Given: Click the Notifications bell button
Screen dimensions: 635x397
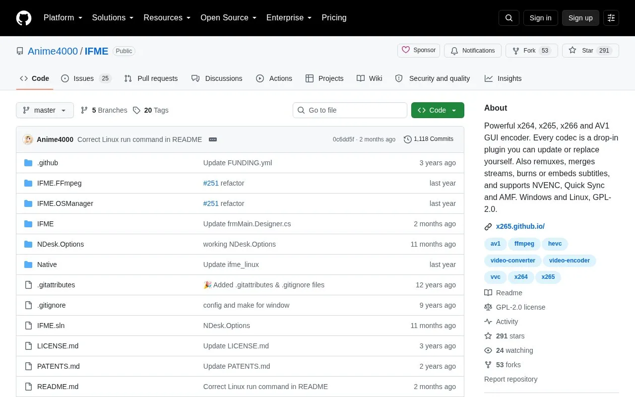Looking at the screenshot, I should [x=473, y=51].
